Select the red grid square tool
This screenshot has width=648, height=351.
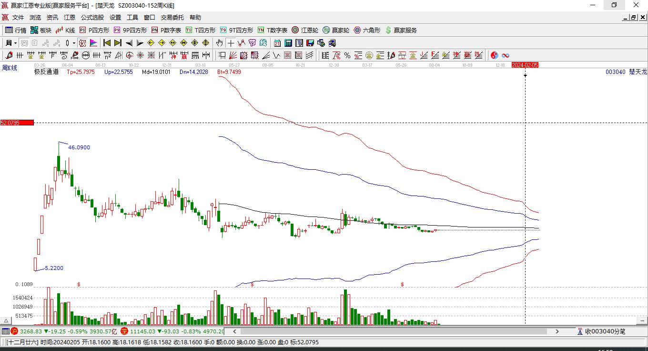tap(287, 55)
